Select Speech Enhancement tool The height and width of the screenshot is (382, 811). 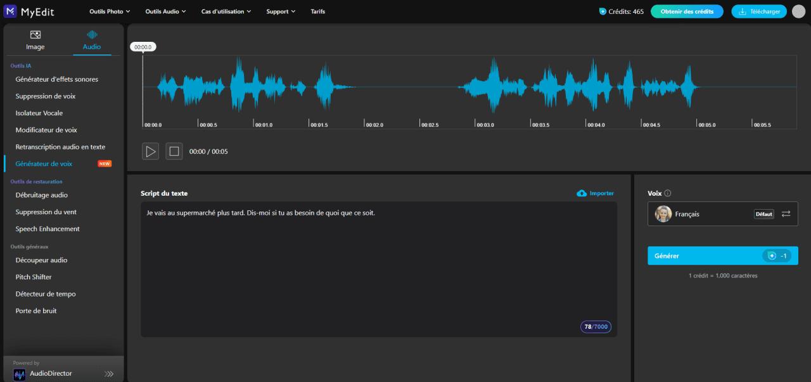(48, 229)
